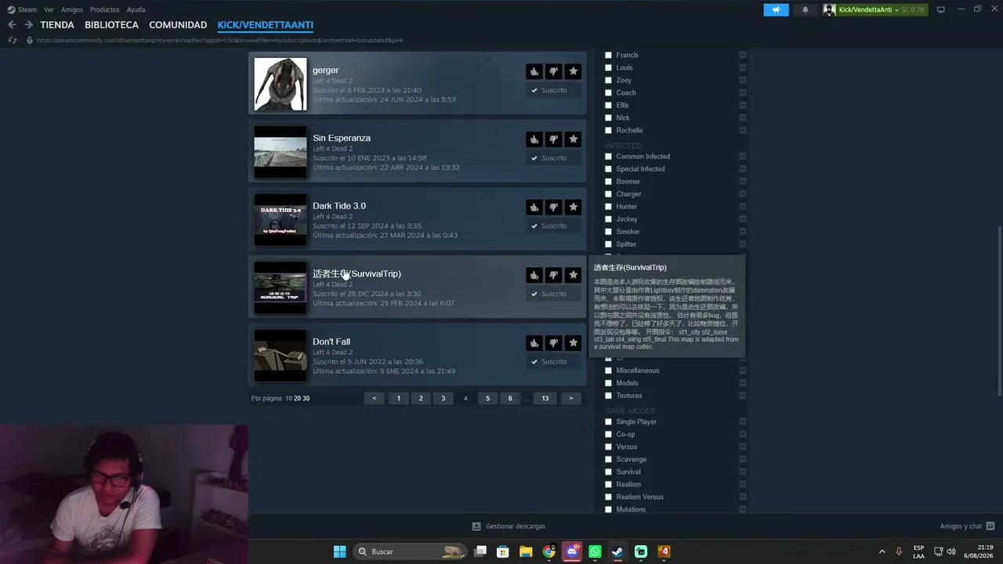Open File Explorer from the taskbar
This screenshot has width=1003, height=564.
pyautogui.click(x=526, y=551)
